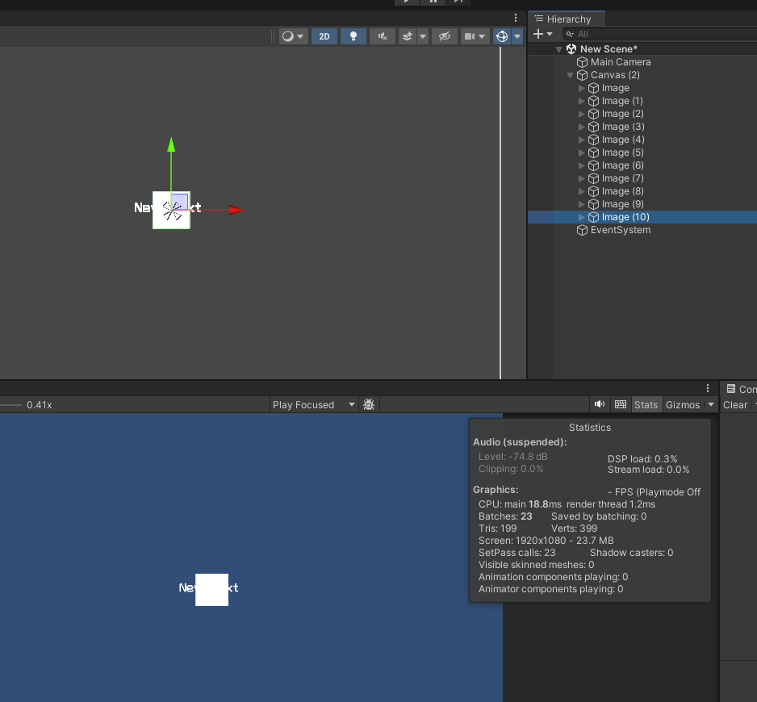
Task: Click the Clear button in the Console
Action: [x=735, y=404]
